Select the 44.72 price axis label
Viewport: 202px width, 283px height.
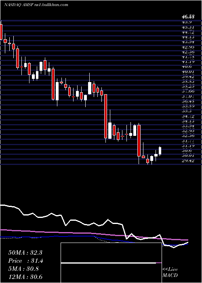click(x=188, y=32)
